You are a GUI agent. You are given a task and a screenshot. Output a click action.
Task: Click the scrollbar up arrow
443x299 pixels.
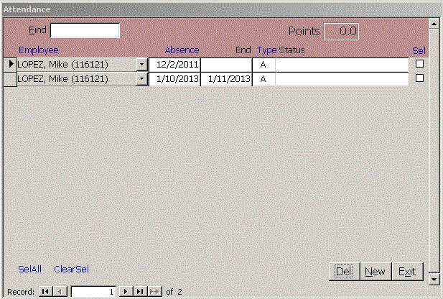(434, 24)
